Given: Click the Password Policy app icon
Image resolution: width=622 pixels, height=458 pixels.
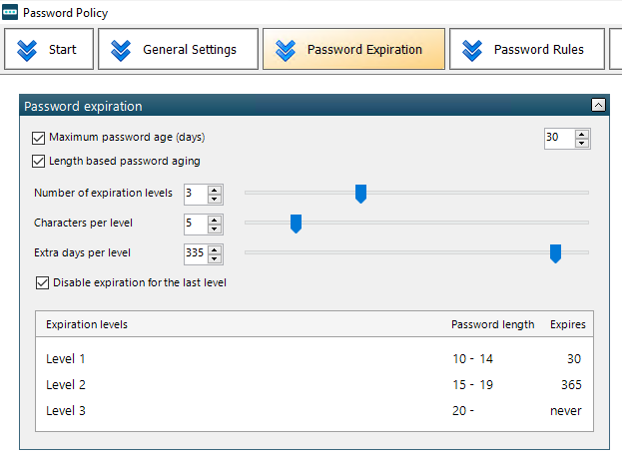Looking at the screenshot, I should pyautogui.click(x=10, y=12).
